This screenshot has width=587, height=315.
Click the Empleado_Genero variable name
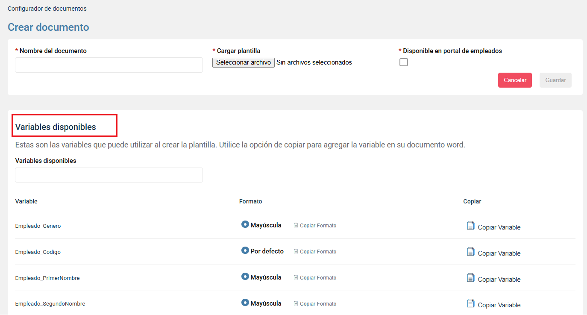coord(38,226)
